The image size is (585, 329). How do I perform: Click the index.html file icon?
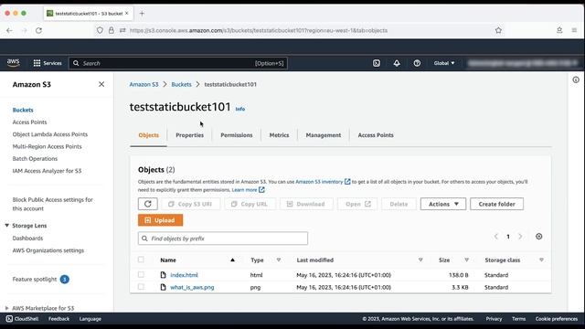coord(163,275)
